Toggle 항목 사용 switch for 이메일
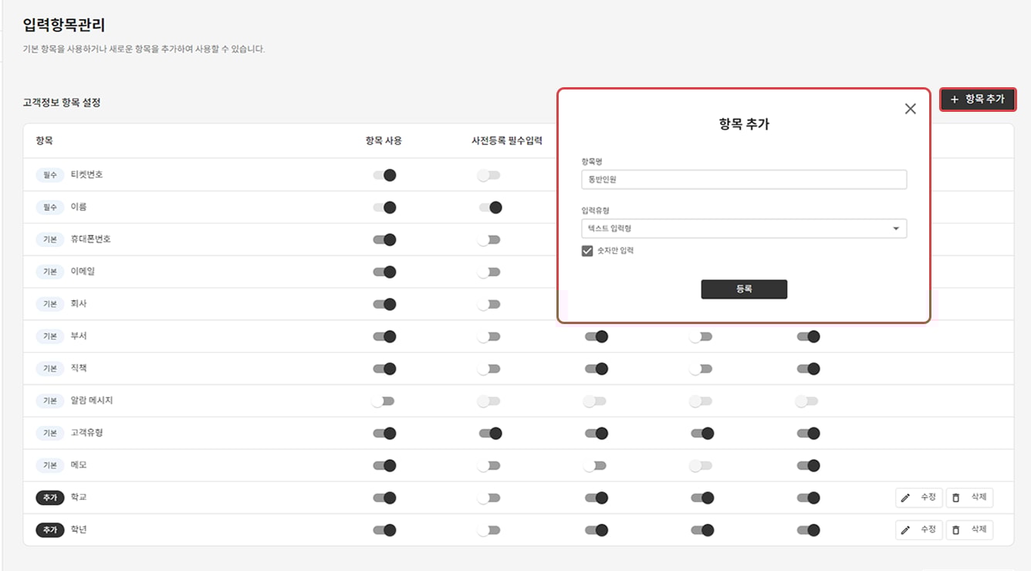1031x571 pixels. click(x=384, y=272)
